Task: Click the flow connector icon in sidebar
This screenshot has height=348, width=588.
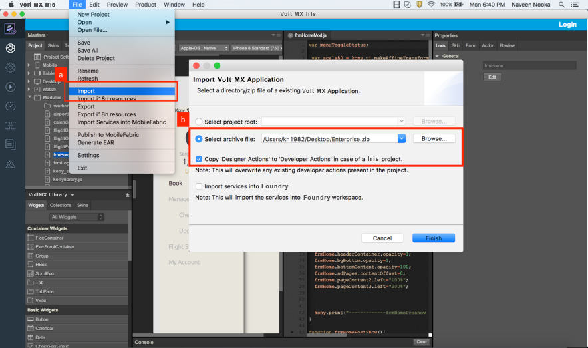Action: point(11,126)
